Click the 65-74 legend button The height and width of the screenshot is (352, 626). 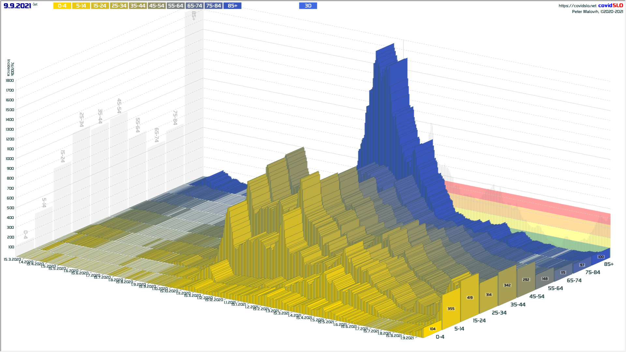[x=195, y=6]
